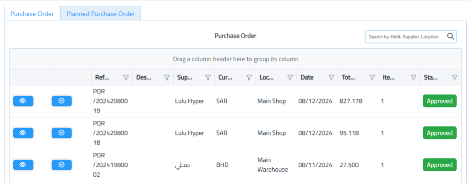The height and width of the screenshot is (183, 469).
Task: View purchase order ending in 18
Action: tap(23, 133)
